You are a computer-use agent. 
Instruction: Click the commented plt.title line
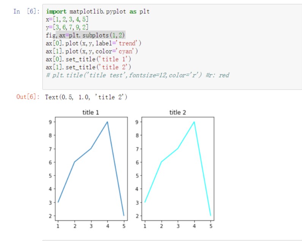[138, 75]
